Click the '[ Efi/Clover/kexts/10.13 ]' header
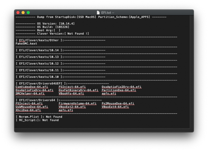The height and width of the screenshot is (151, 208). point(40,57)
